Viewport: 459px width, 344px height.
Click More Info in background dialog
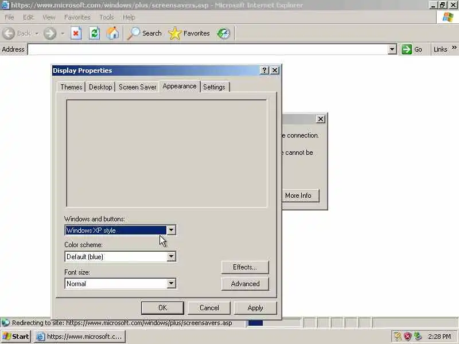301,195
